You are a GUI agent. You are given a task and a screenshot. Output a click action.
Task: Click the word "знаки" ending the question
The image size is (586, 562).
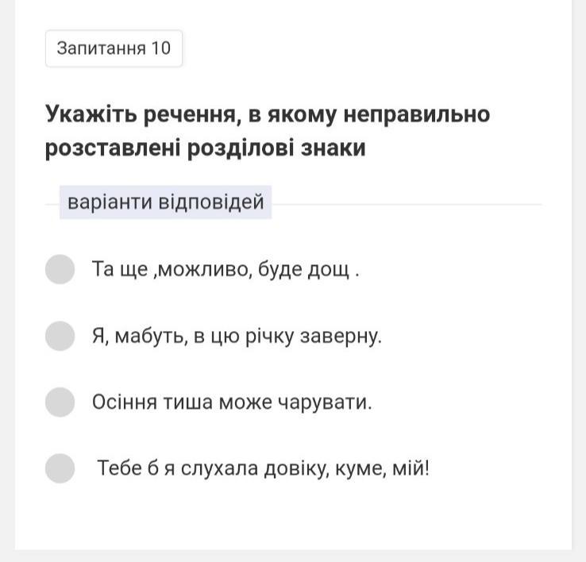click(x=333, y=148)
